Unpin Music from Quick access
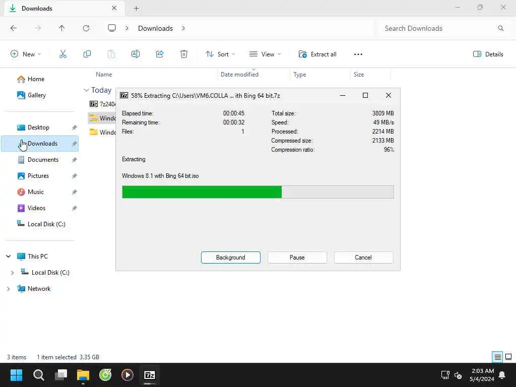The width and height of the screenshot is (516, 387). pyautogui.click(x=75, y=192)
